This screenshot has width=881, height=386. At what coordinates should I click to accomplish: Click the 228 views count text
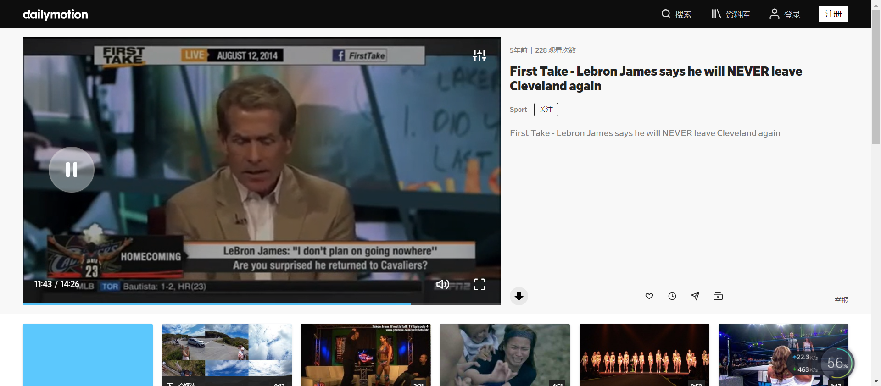pyautogui.click(x=555, y=50)
